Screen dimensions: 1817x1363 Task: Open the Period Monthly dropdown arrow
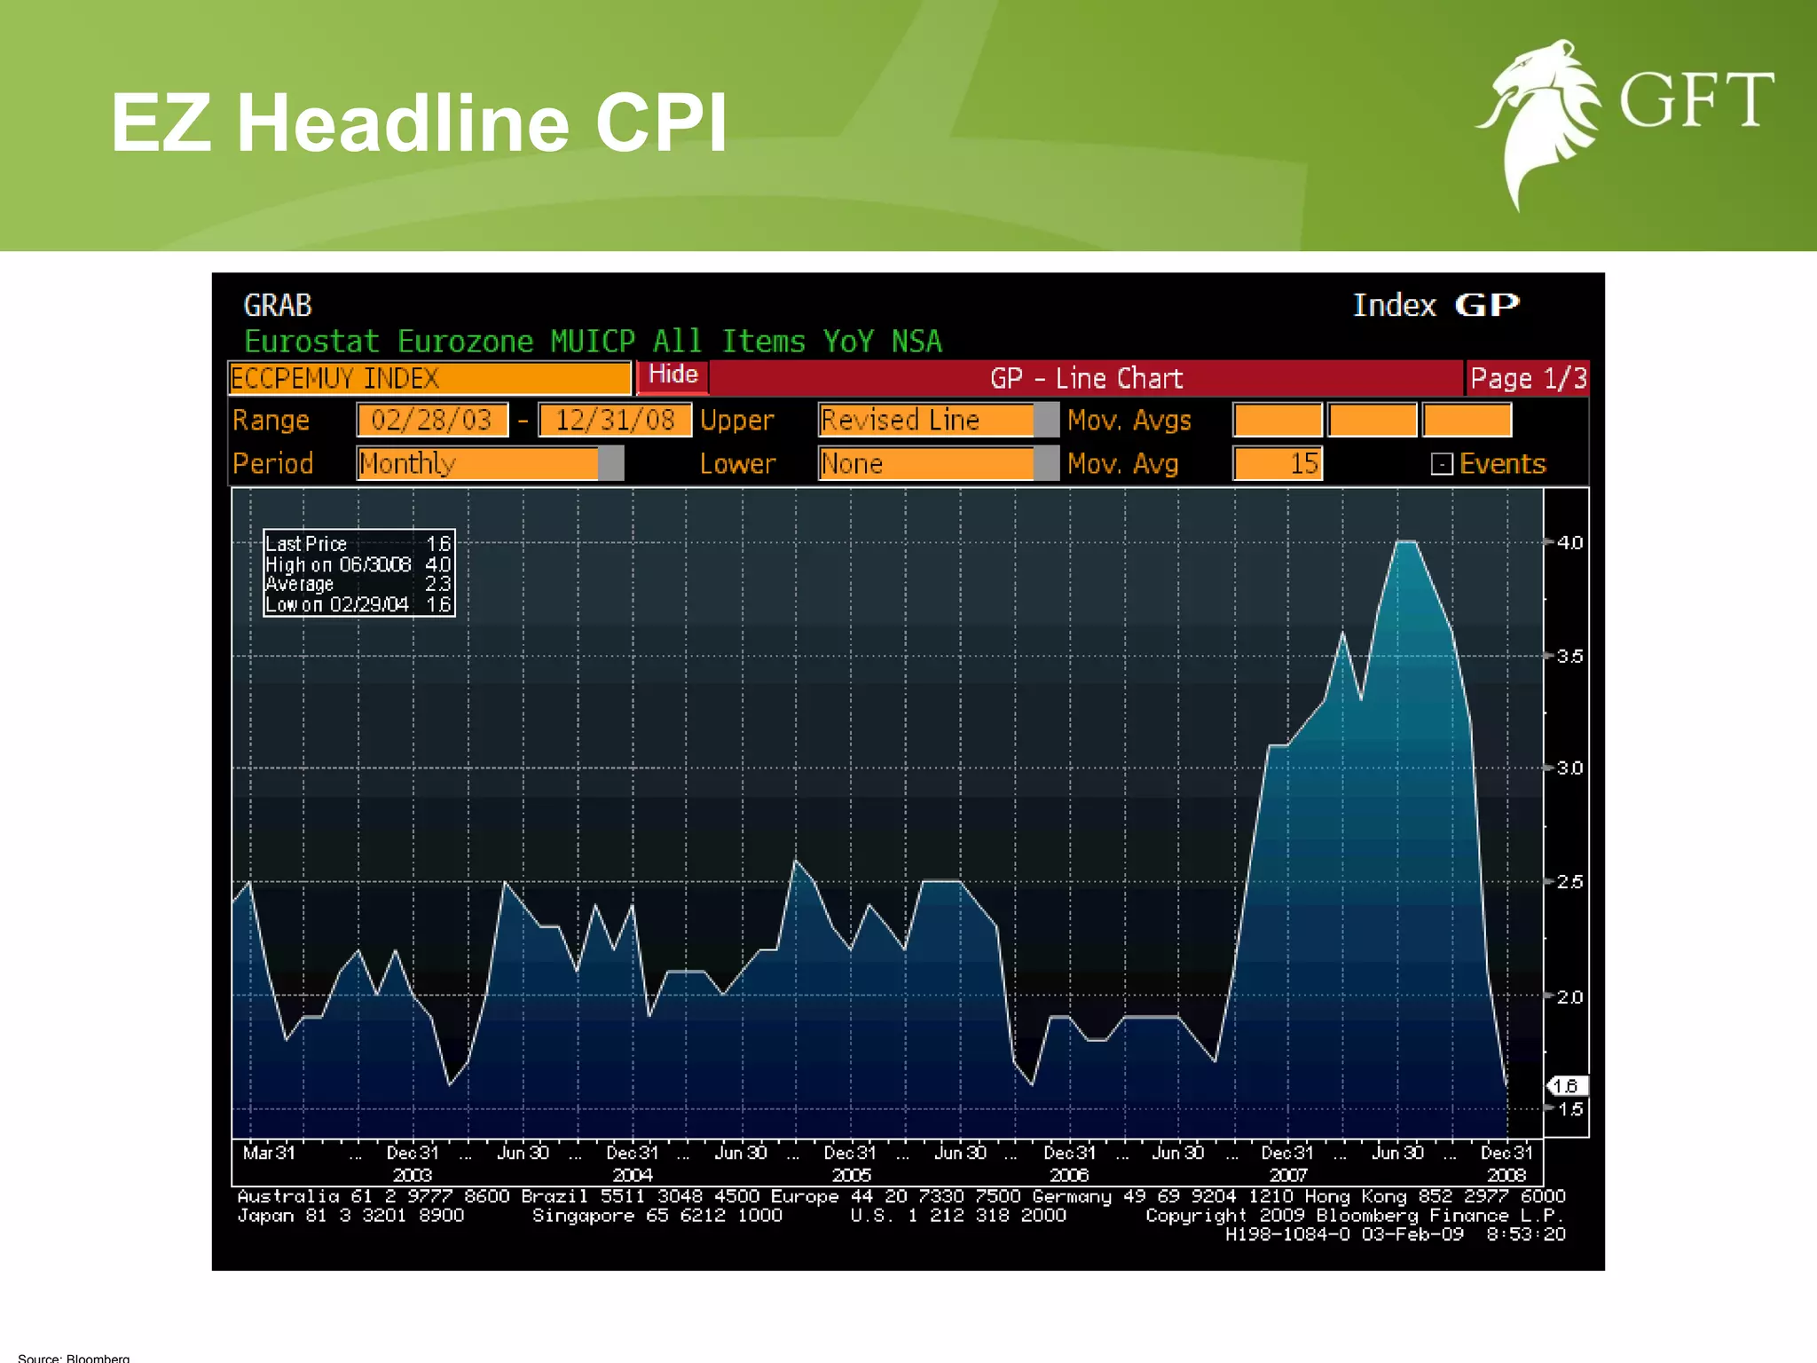611,463
